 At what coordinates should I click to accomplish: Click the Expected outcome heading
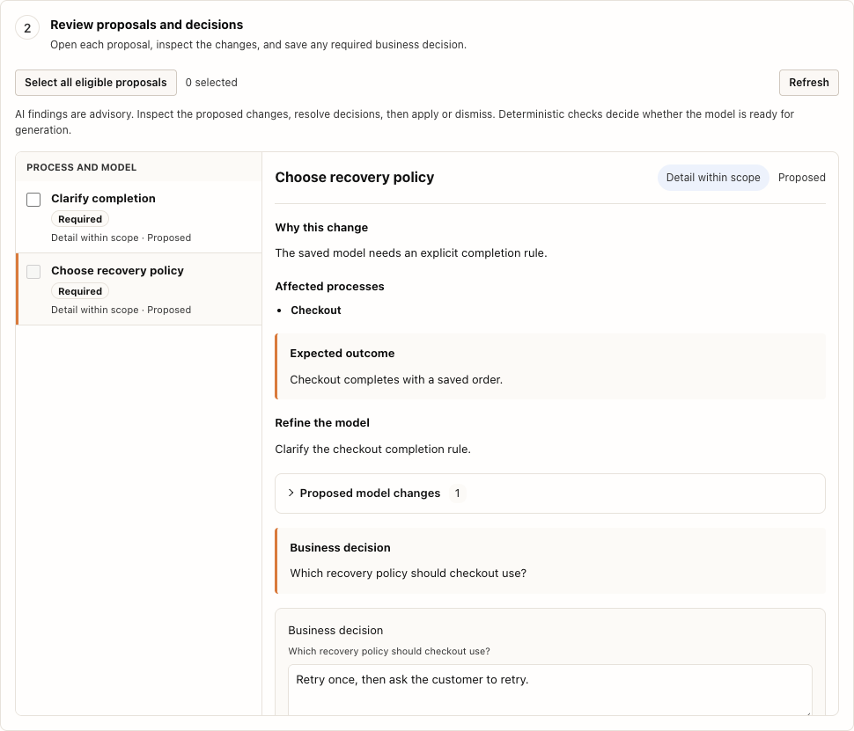342,354
